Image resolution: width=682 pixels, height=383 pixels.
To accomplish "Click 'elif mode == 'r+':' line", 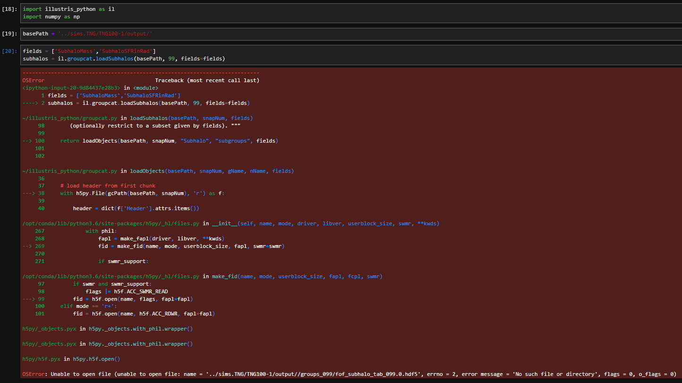I will pyautogui.click(x=89, y=306).
